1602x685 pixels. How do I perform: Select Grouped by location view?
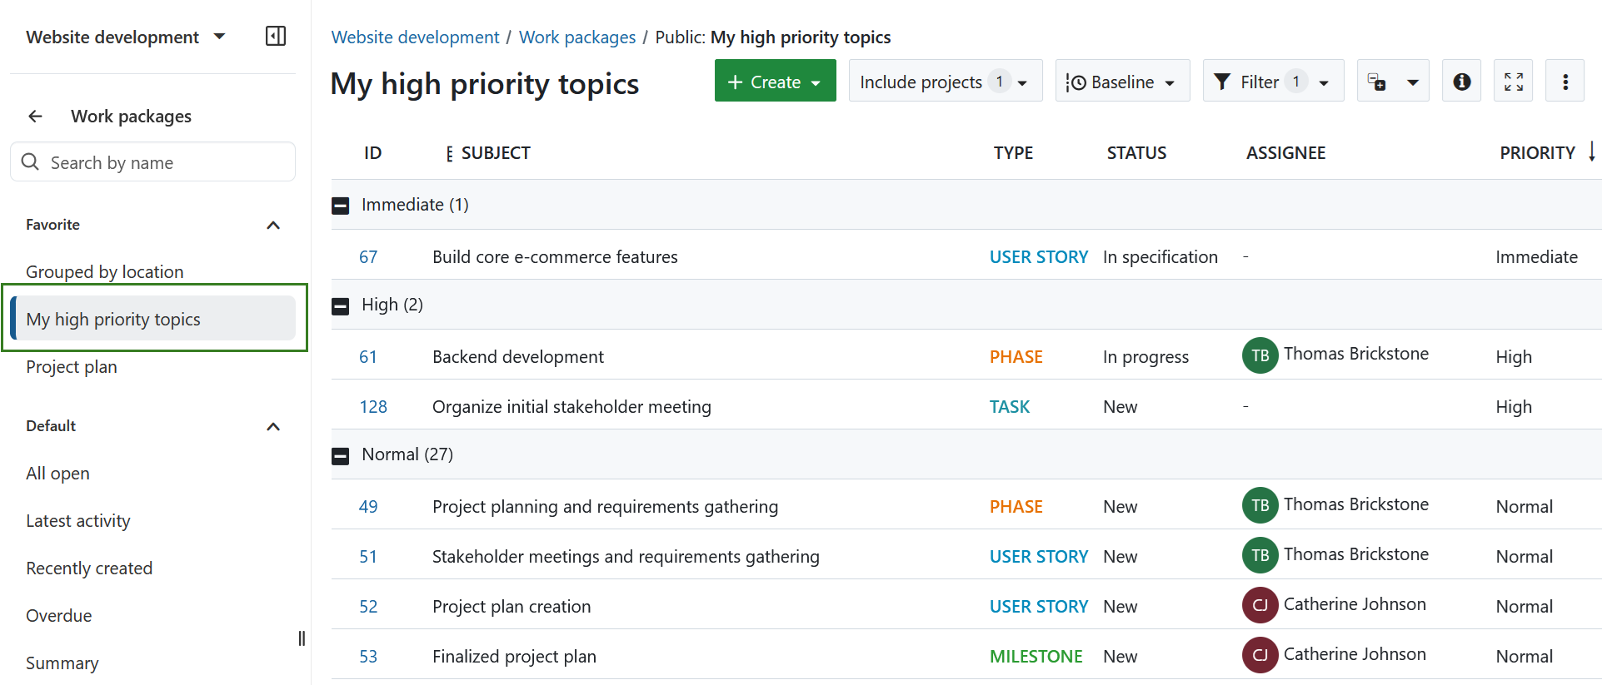(105, 271)
